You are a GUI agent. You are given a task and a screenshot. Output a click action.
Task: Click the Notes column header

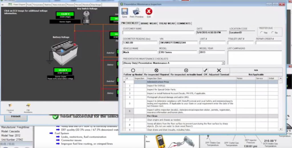point(246,78)
